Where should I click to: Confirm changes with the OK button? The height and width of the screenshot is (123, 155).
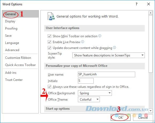(120, 117)
